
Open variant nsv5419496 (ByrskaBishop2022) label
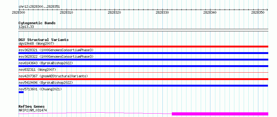click(45, 83)
